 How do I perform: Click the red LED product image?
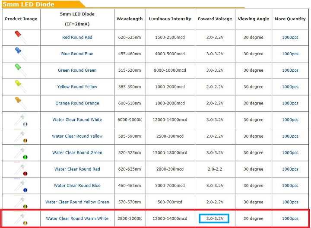(x=21, y=37)
